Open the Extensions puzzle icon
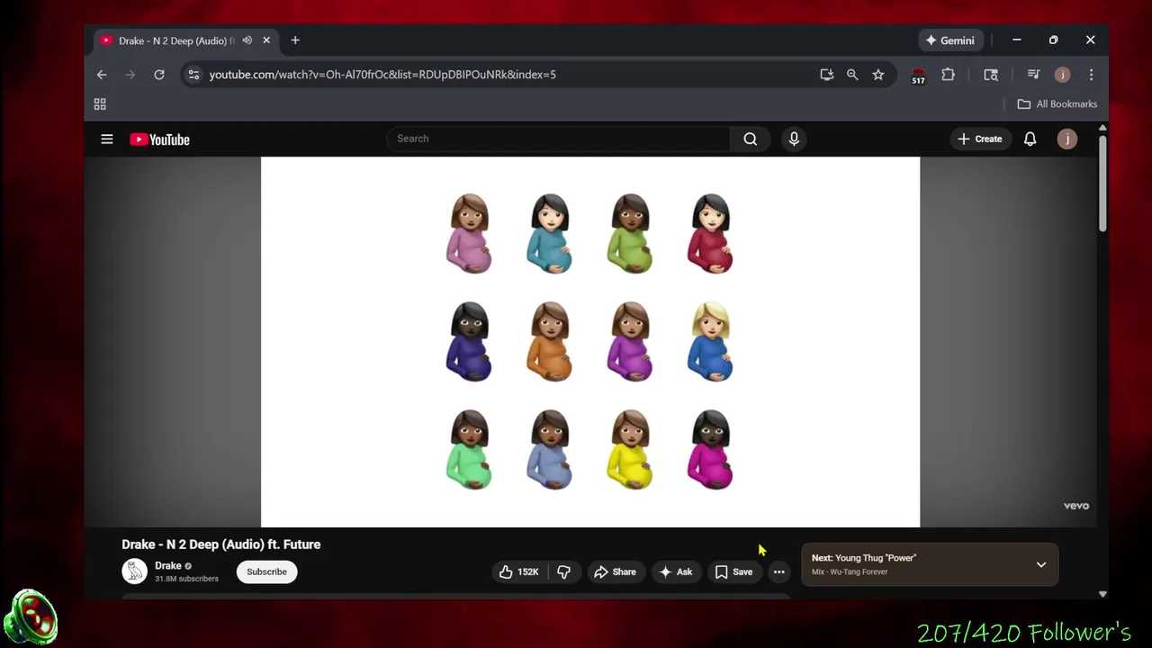 [x=948, y=75]
